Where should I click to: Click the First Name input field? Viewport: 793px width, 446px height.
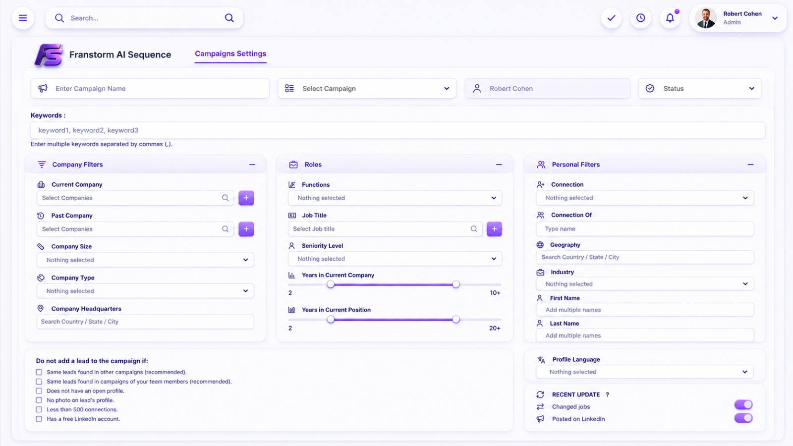(x=645, y=310)
